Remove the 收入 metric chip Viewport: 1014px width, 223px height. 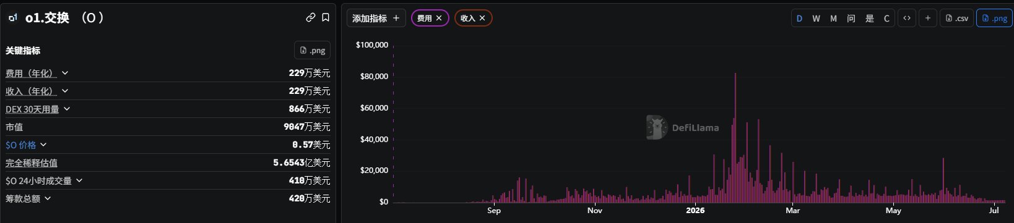click(x=482, y=19)
